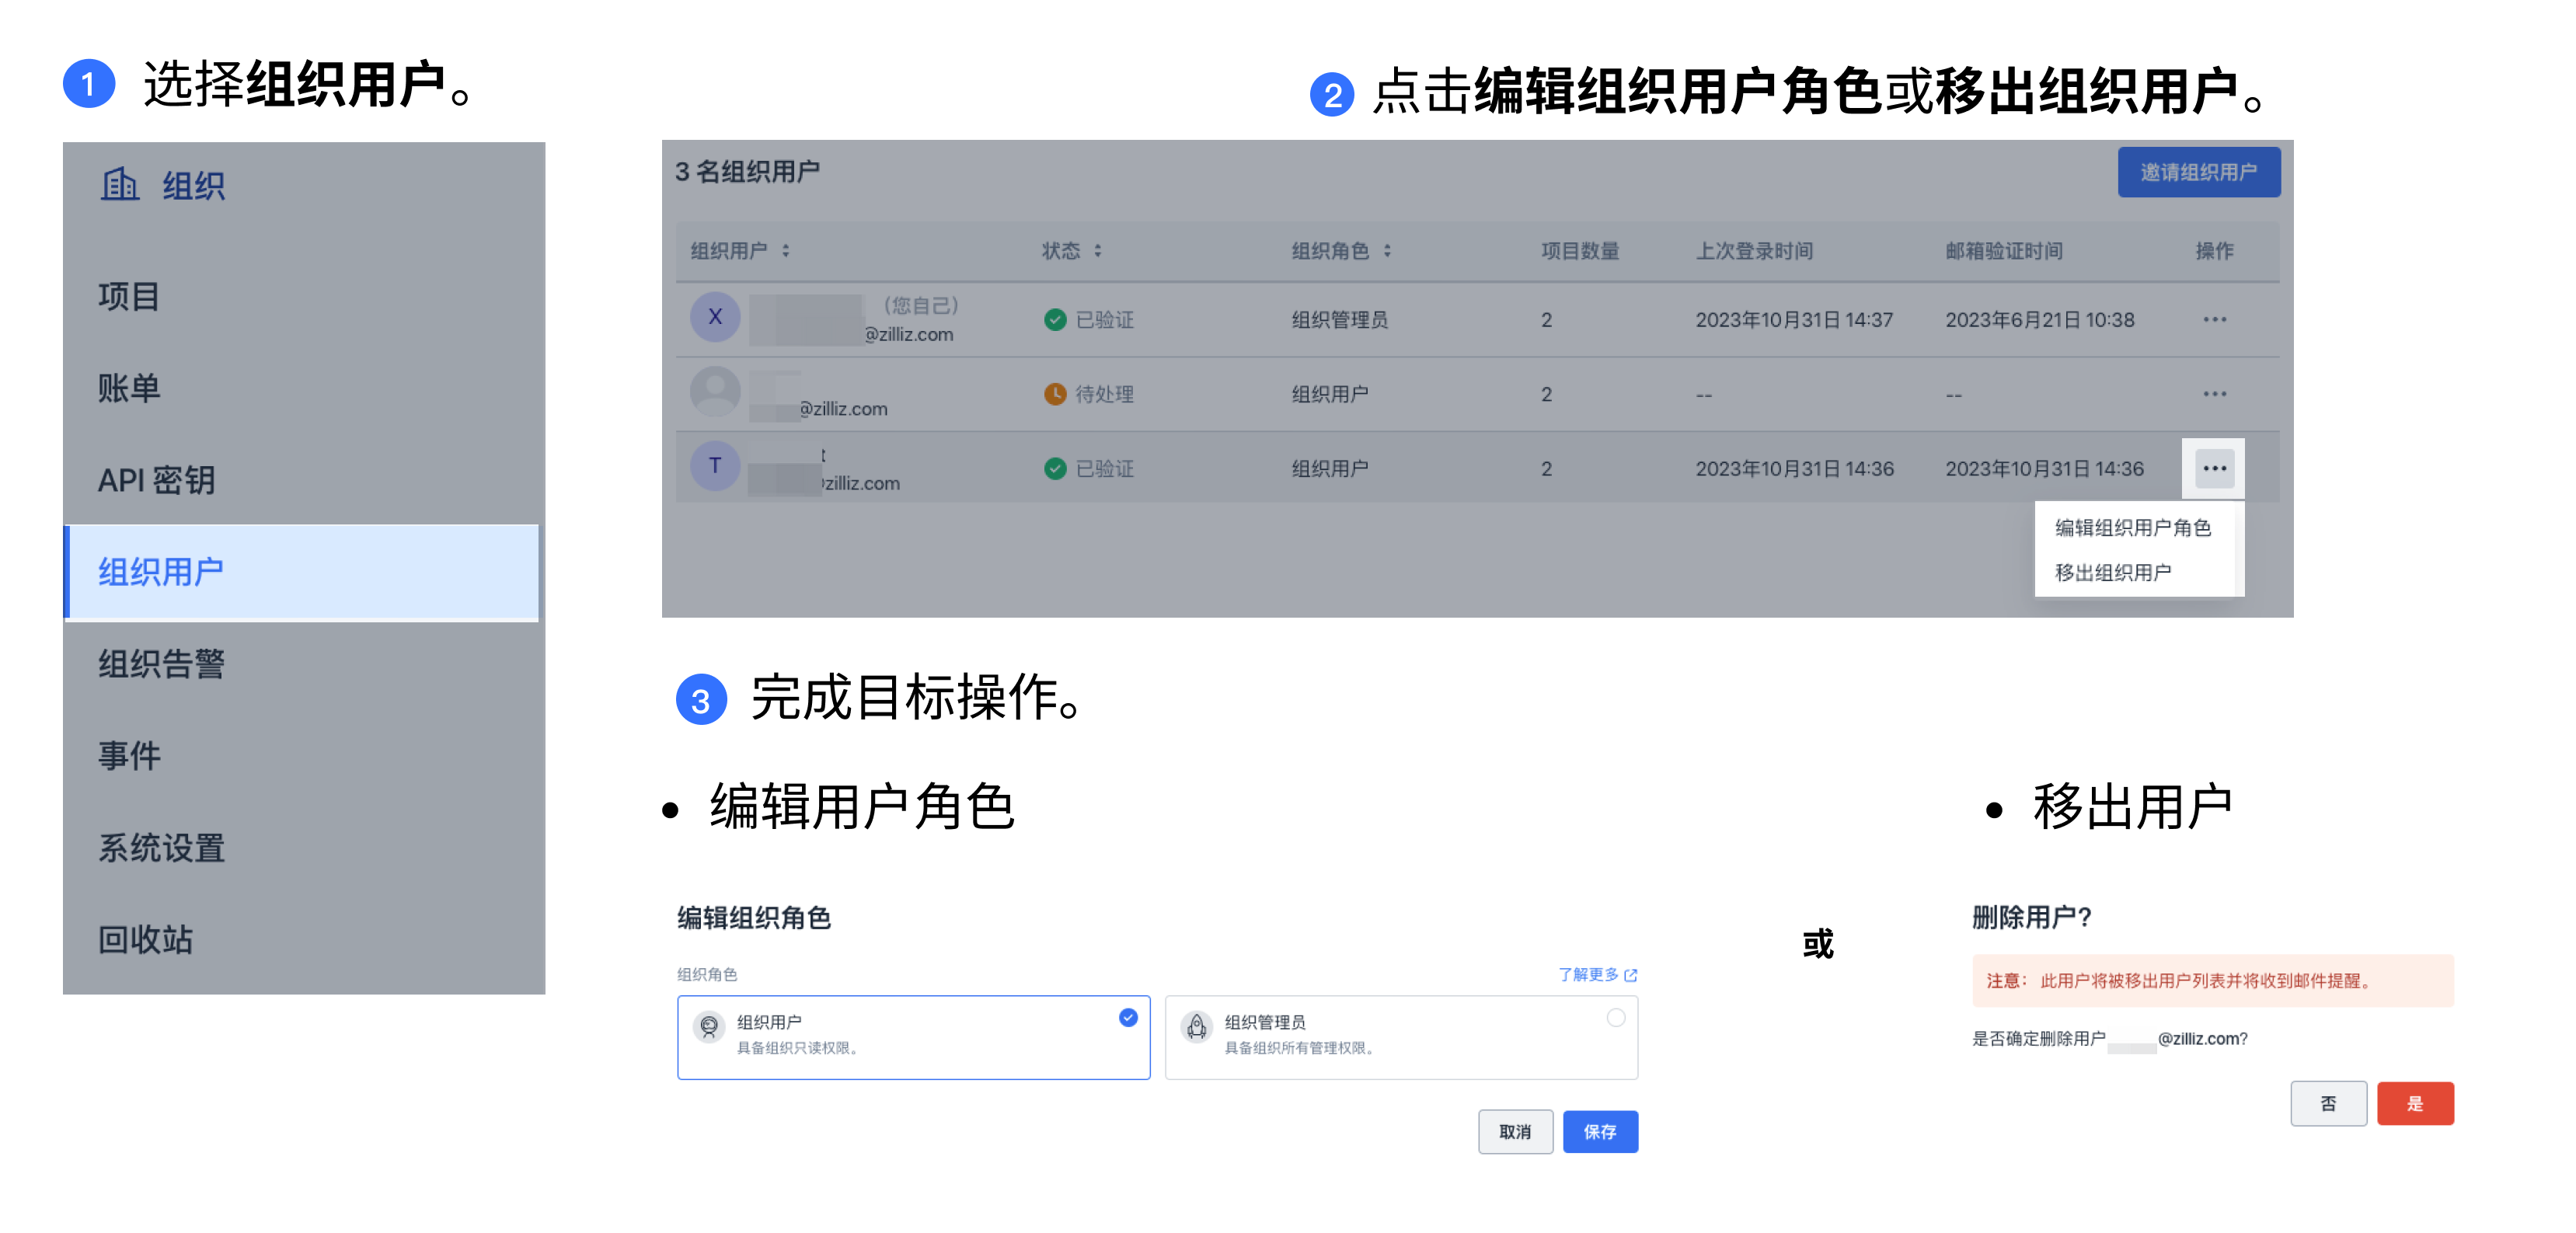2576x1233 pixels.
Task: Click the 2023年10月31日 14:37 last login cell
Action: pyautogui.click(x=1794, y=320)
